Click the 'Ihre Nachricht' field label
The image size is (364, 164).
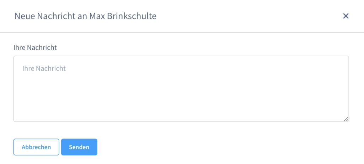click(x=35, y=47)
